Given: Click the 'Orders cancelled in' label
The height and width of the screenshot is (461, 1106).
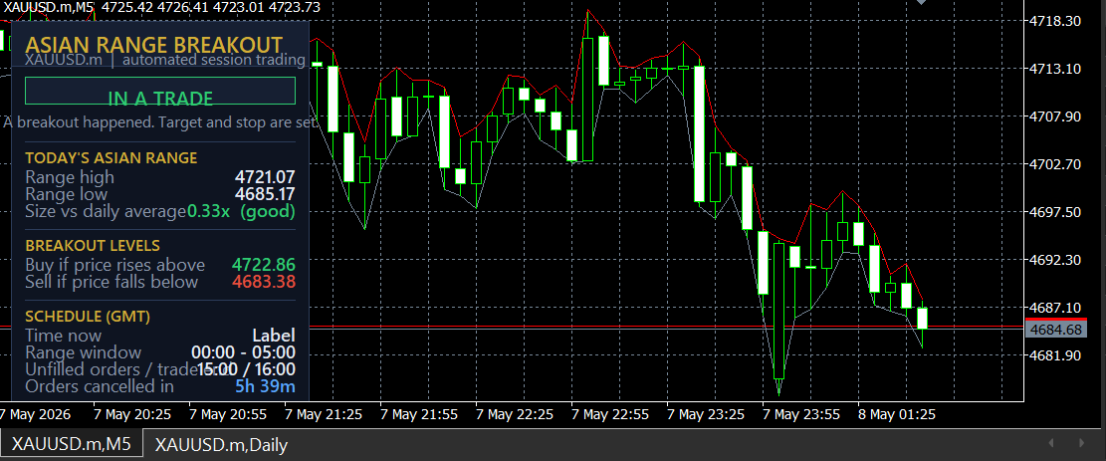Looking at the screenshot, I should 100,386.
